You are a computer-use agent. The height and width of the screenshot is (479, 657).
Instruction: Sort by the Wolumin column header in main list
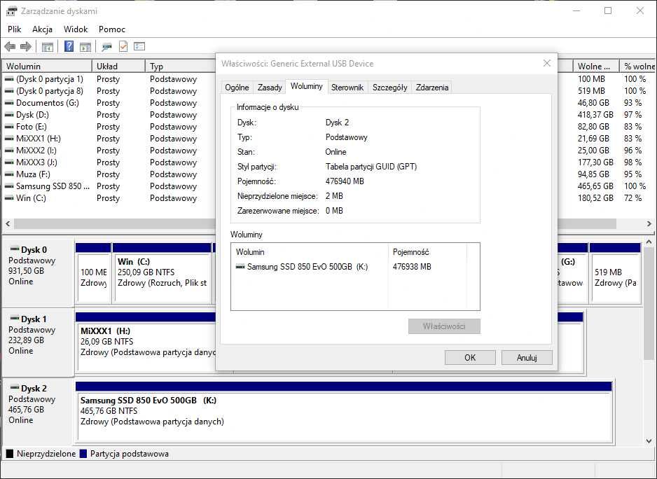[x=47, y=67]
